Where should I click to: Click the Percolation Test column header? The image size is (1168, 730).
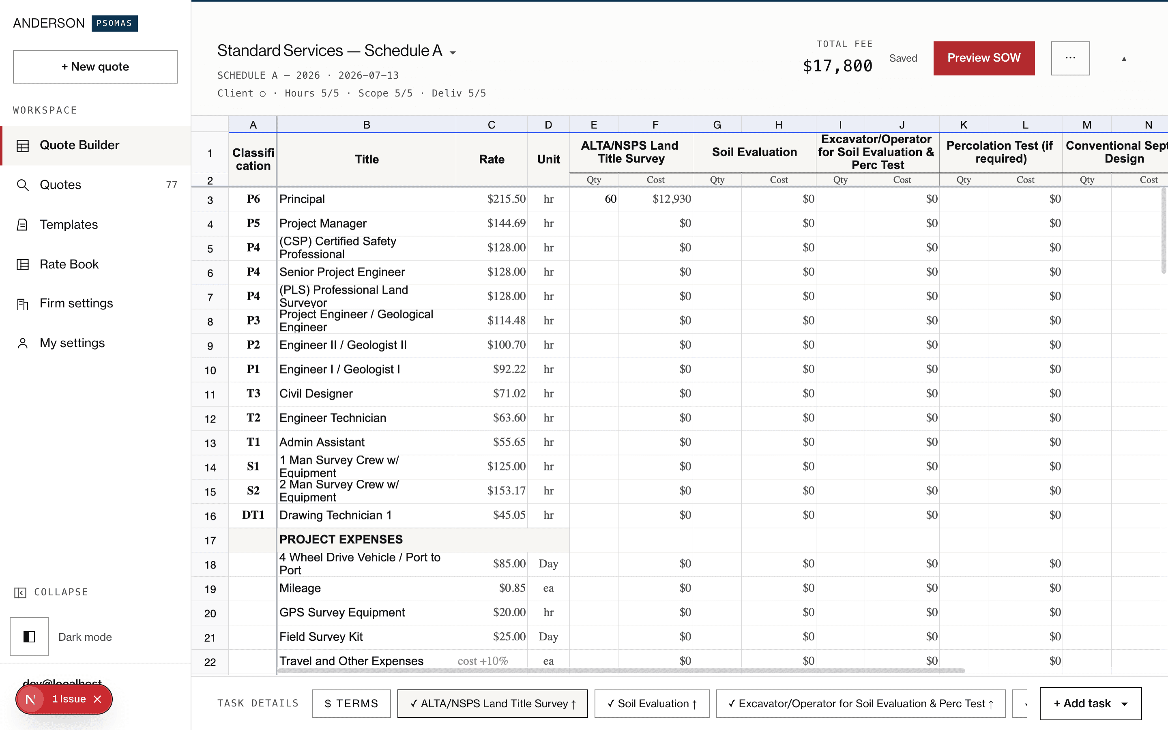(1001, 152)
